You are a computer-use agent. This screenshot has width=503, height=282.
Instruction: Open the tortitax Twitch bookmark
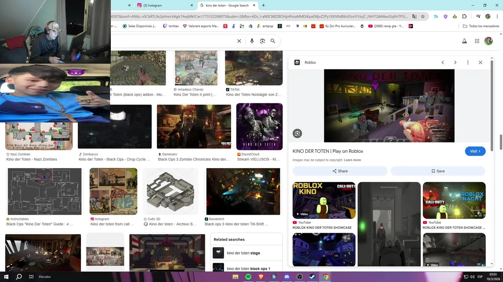(x=171, y=26)
